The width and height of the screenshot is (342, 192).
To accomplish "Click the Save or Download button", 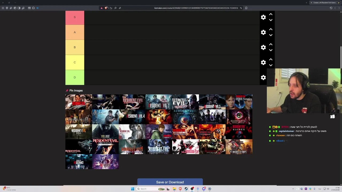I will (170, 182).
